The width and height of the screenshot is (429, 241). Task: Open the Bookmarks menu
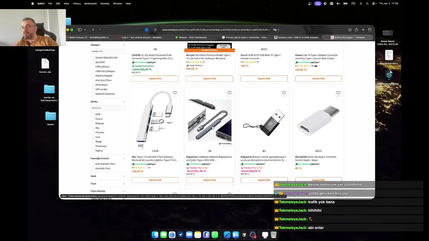90,3
